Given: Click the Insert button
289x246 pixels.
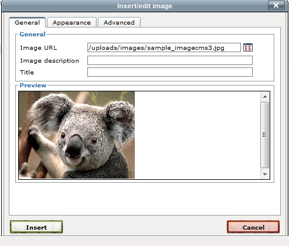Looking at the screenshot, I should click(36, 227).
